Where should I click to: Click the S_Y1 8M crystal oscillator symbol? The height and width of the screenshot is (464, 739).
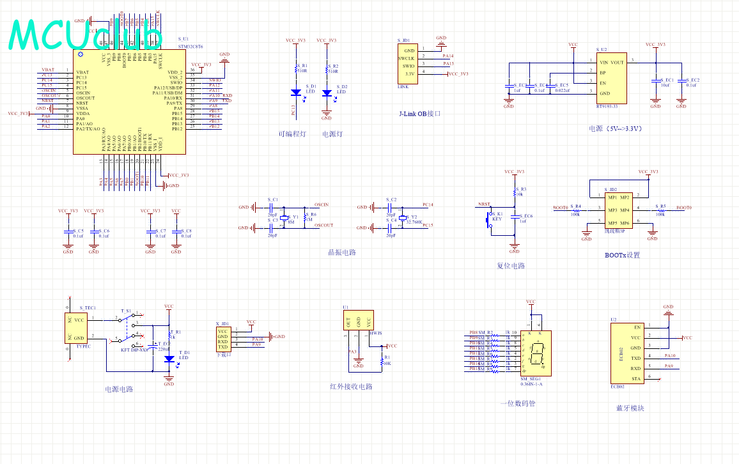pos(284,218)
